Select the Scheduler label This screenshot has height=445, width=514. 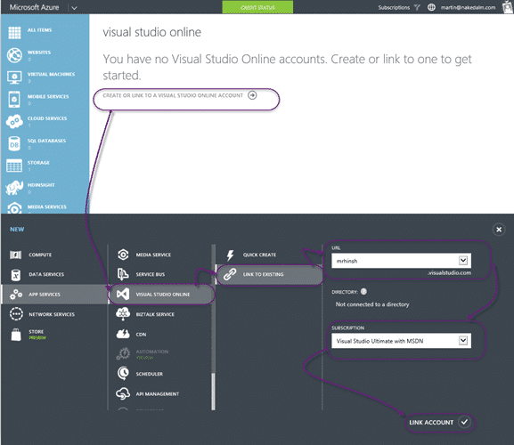(149, 374)
